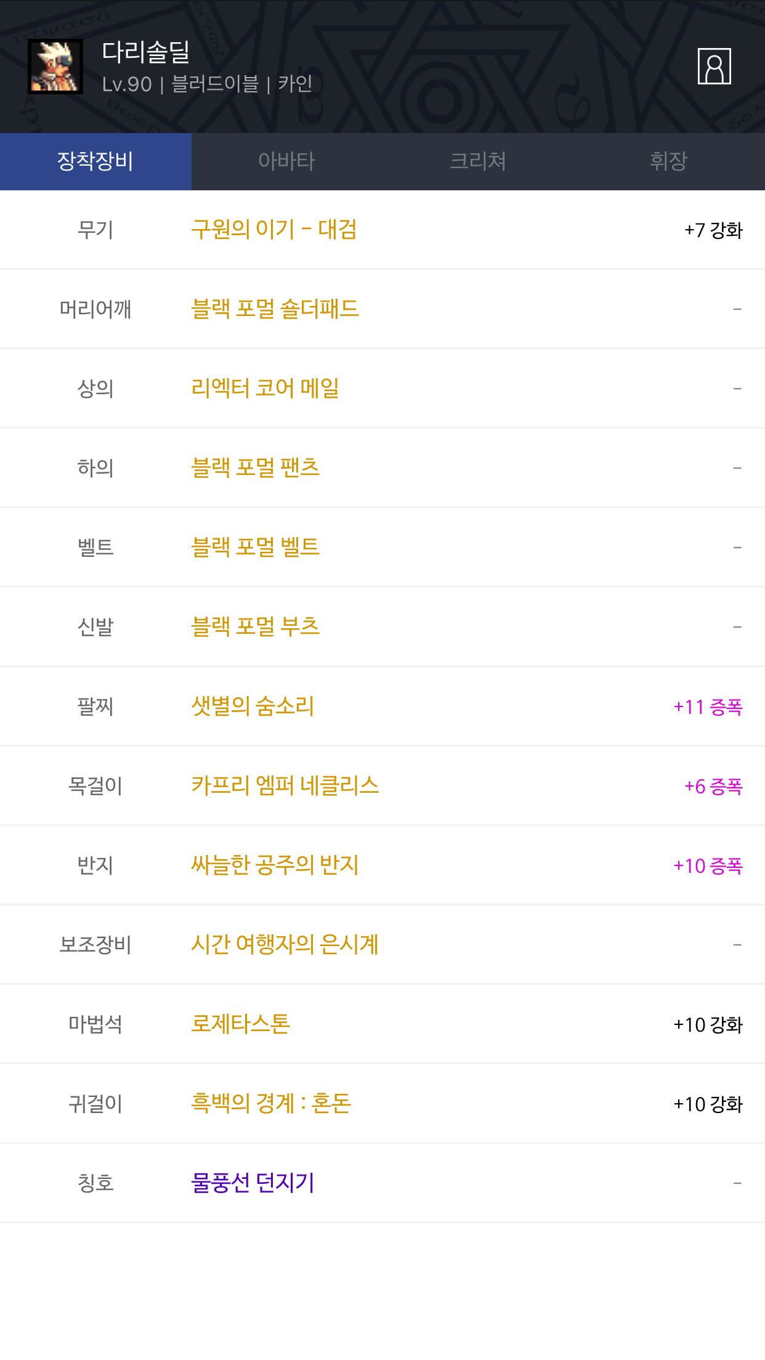Select the 휘장 tab
The height and width of the screenshot is (1360, 765).
(x=669, y=161)
